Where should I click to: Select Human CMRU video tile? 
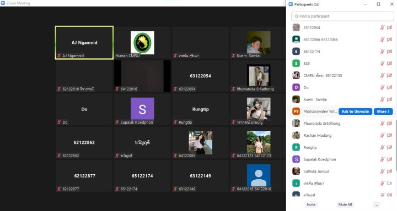click(x=142, y=43)
